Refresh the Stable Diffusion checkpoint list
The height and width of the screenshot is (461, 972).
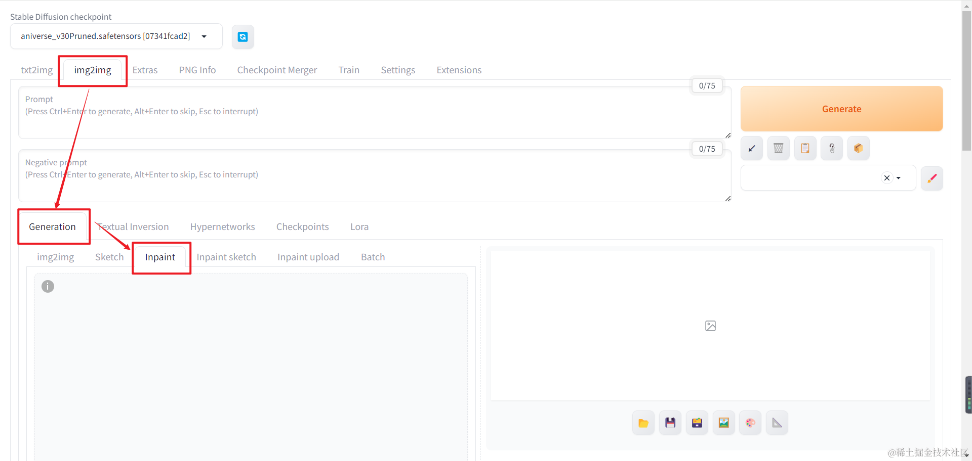[243, 36]
